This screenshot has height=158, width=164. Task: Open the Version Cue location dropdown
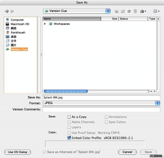pyautogui.click(x=77, y=11)
